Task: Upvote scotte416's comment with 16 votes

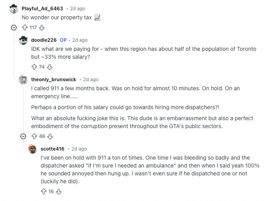Action: (44, 192)
